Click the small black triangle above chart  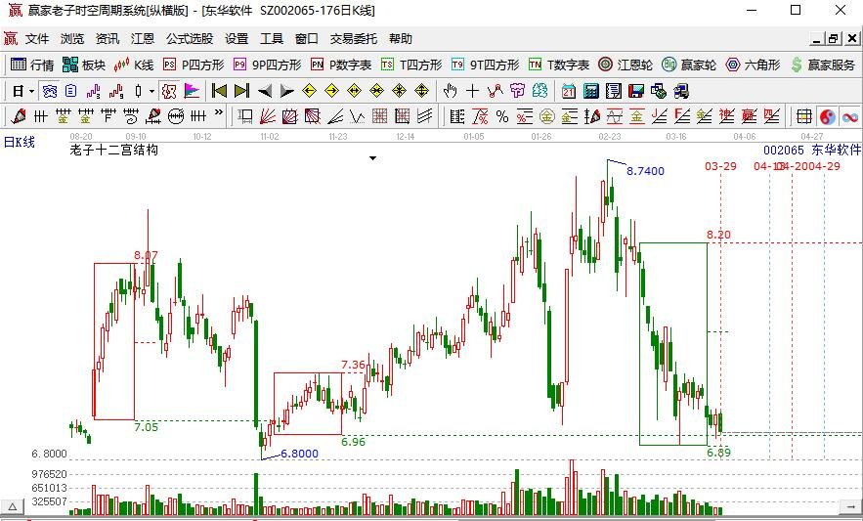372,158
